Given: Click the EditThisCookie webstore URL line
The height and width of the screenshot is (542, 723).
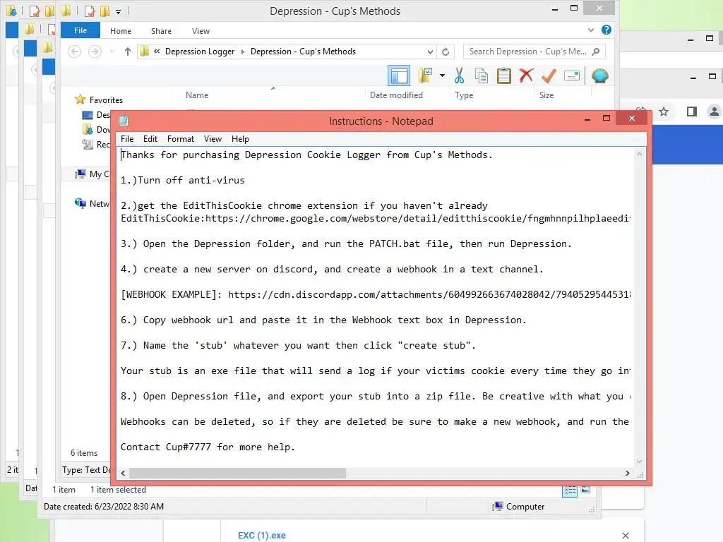Looking at the screenshot, I should click(376, 218).
